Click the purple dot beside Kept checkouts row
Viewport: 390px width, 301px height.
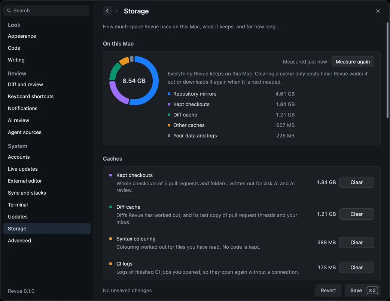tap(110, 175)
